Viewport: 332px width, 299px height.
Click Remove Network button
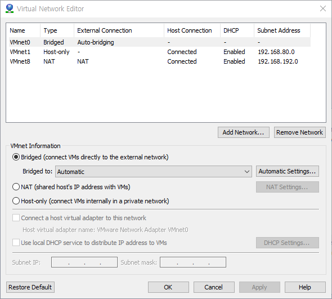(300, 132)
